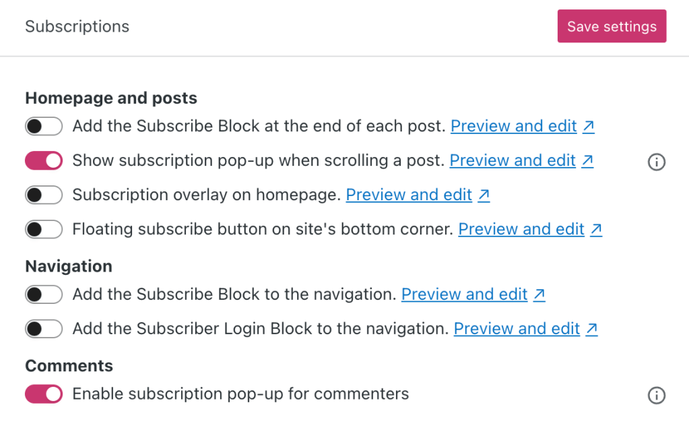This screenshot has height=436, width=689.
Task: Open Preview and edit for Subscribe Block post
Action: coord(513,126)
